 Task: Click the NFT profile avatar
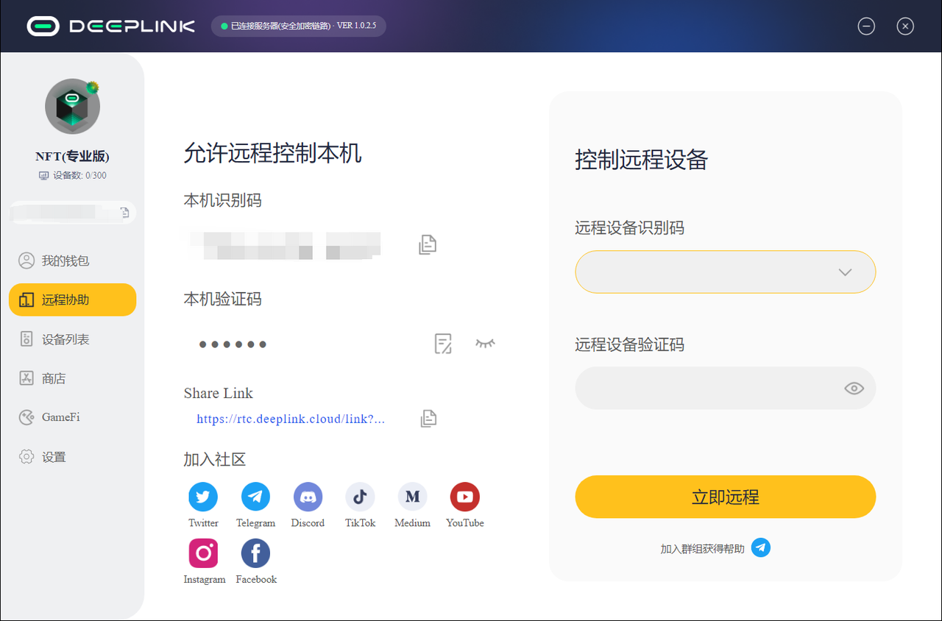click(x=72, y=106)
